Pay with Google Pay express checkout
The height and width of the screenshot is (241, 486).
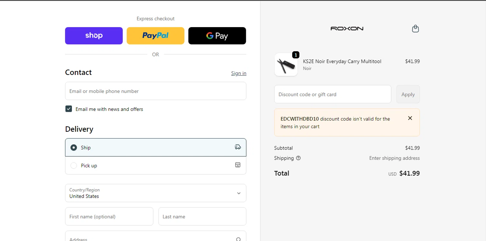click(217, 36)
